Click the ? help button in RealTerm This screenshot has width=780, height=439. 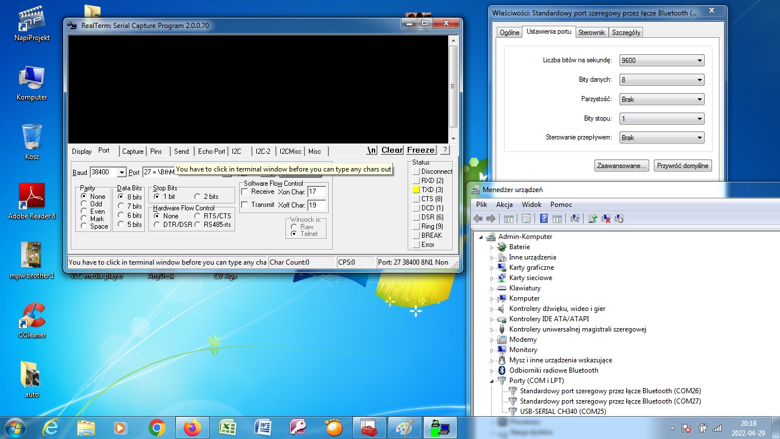[x=445, y=150]
